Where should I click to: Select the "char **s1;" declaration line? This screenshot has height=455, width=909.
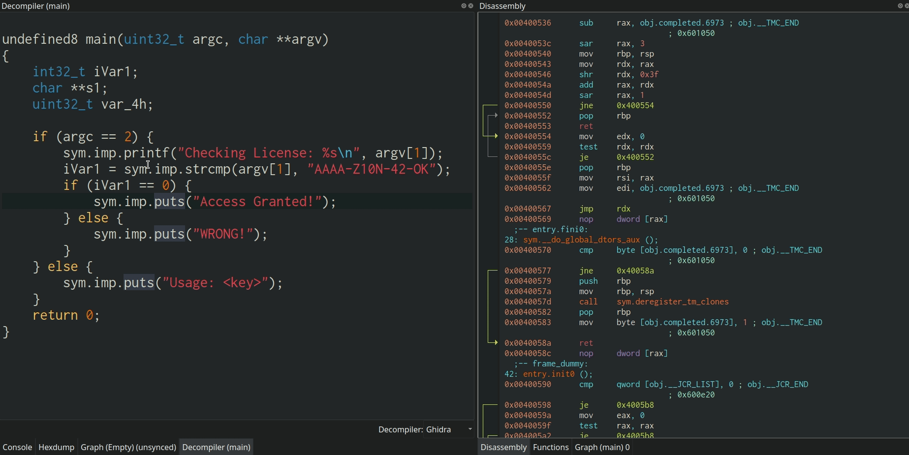[70, 88]
